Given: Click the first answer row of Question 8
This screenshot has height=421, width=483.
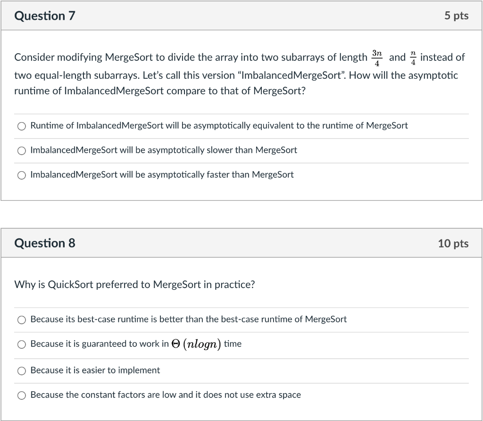Looking at the screenshot, I should [189, 320].
